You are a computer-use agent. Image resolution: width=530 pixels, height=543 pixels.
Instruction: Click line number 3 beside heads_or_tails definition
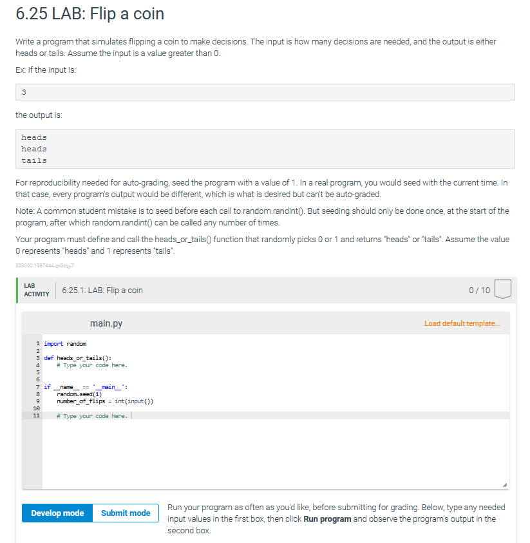(x=37, y=357)
